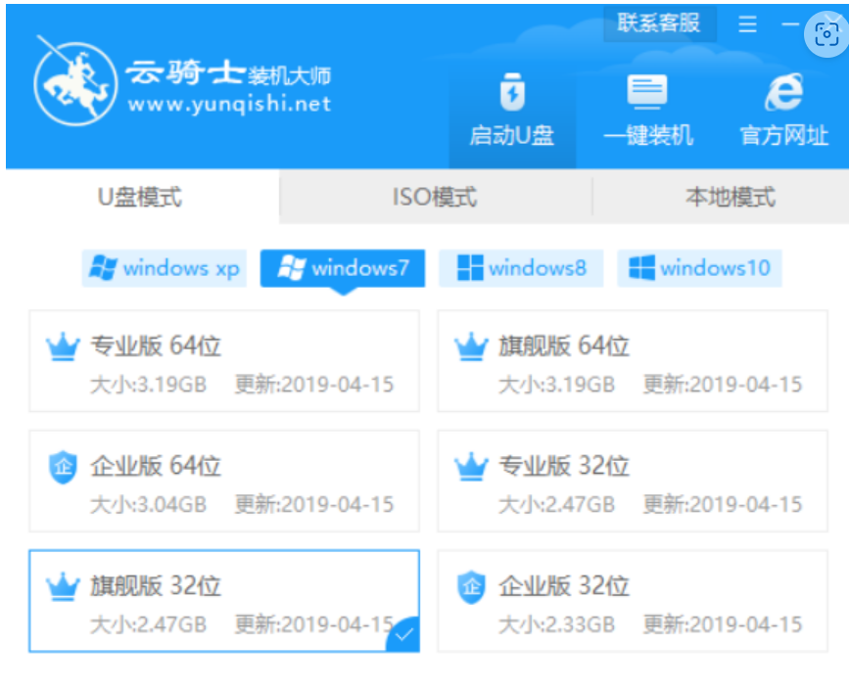Click the www.yunqishi.net website text

click(229, 104)
